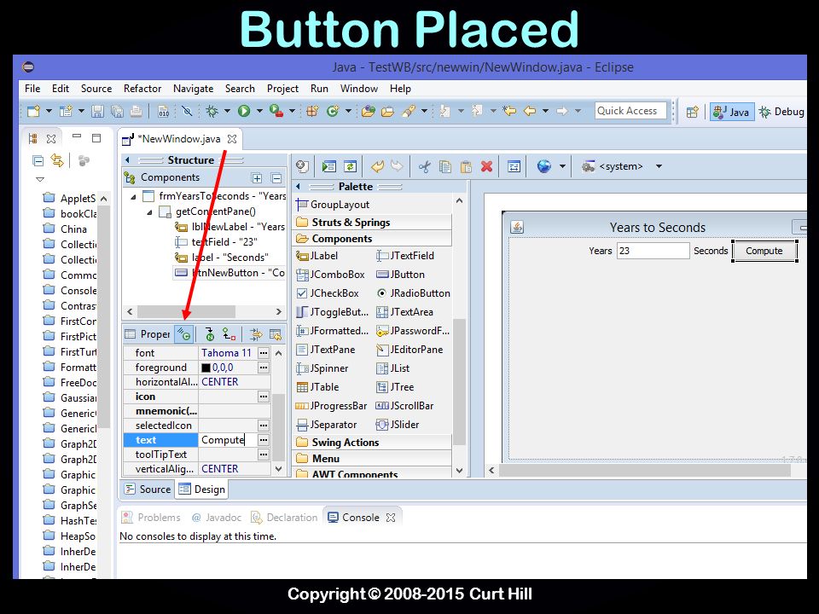Screen dimensions: 819x614
Task: Select JTable in the palette
Action: pyautogui.click(x=317, y=387)
